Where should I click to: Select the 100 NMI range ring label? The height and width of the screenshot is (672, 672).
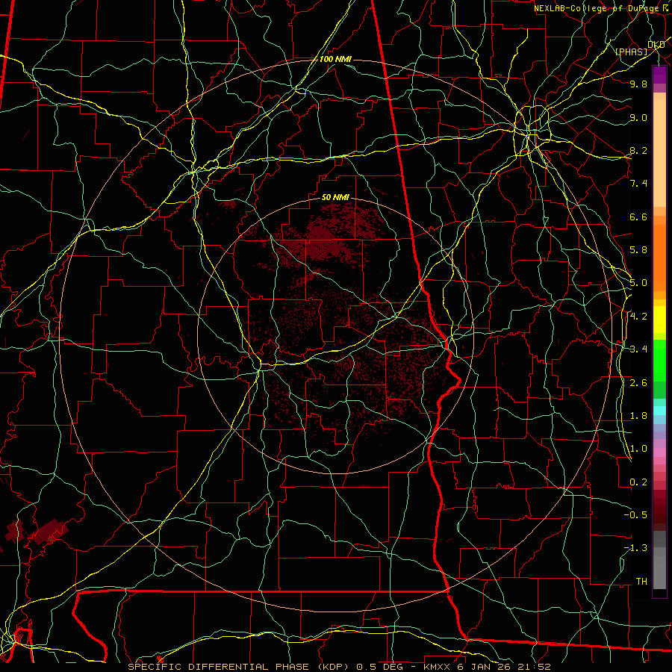[335, 59]
